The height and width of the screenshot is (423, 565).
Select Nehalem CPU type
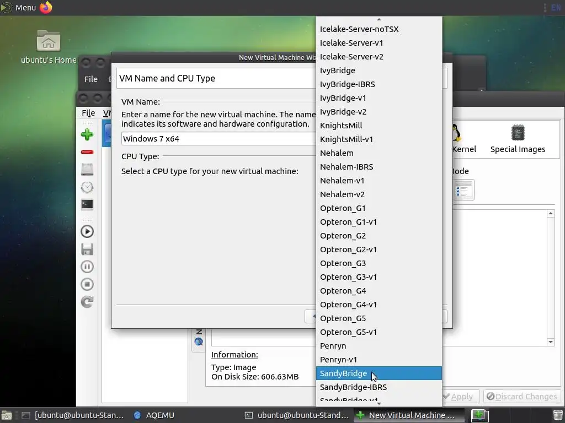pos(379,153)
